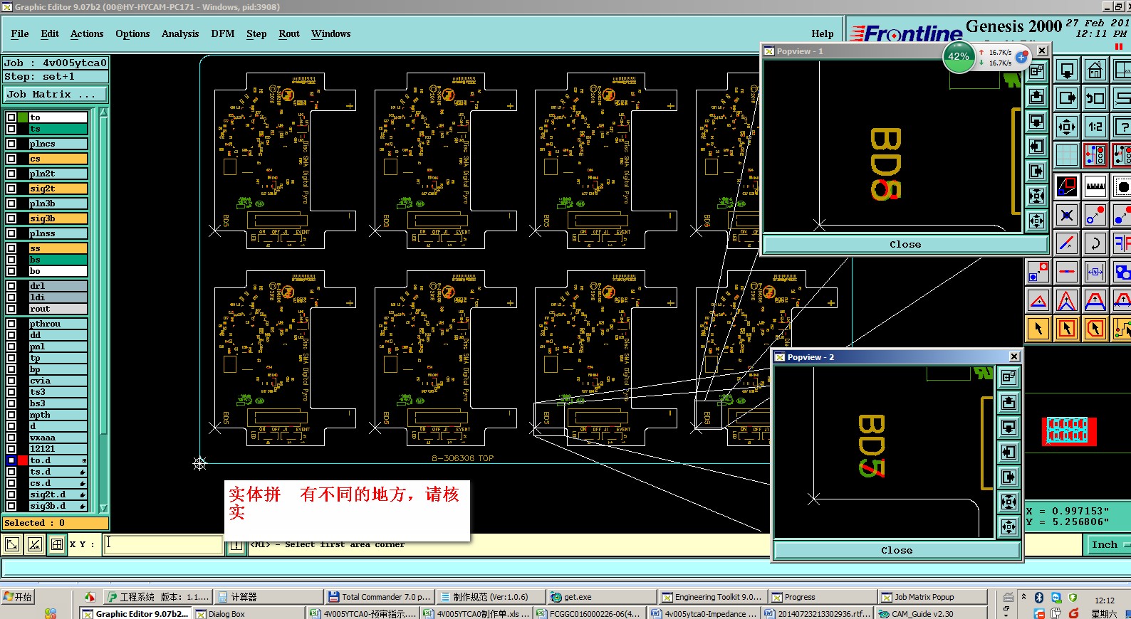Toggle the checkbox for layer 'to.d'
The height and width of the screenshot is (619, 1131).
pyautogui.click(x=11, y=460)
